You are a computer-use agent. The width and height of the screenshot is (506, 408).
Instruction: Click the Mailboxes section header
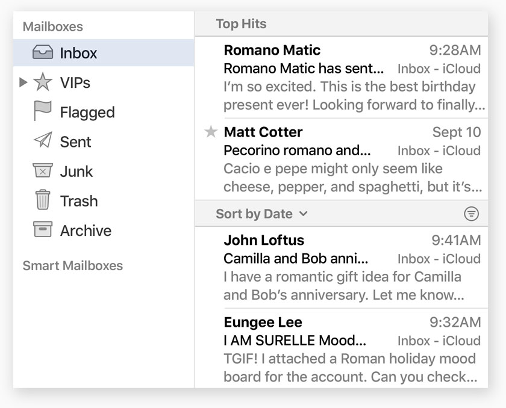coord(52,26)
